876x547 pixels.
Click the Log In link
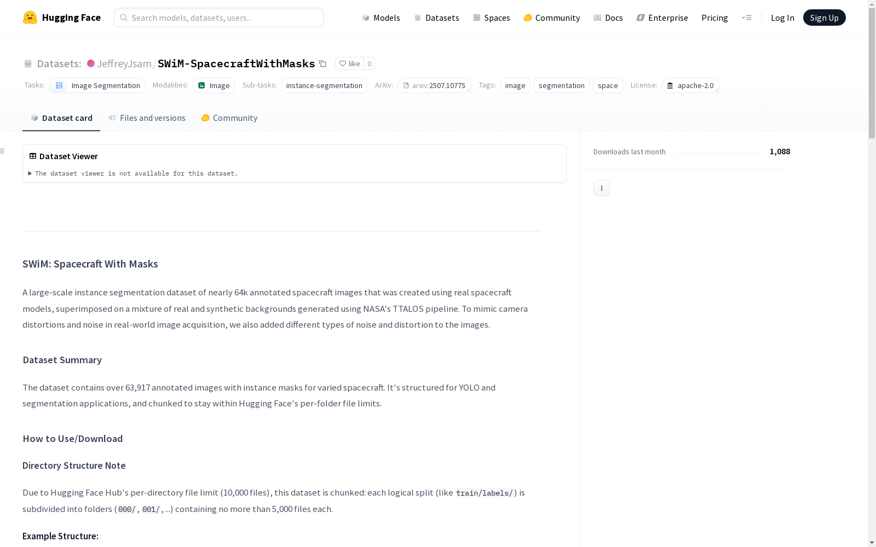pos(782,18)
